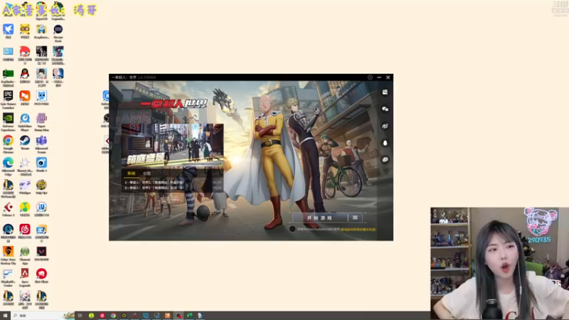Open the 箱庭盛景 banner image
Viewport: 569px width, 320px height.
(x=173, y=145)
